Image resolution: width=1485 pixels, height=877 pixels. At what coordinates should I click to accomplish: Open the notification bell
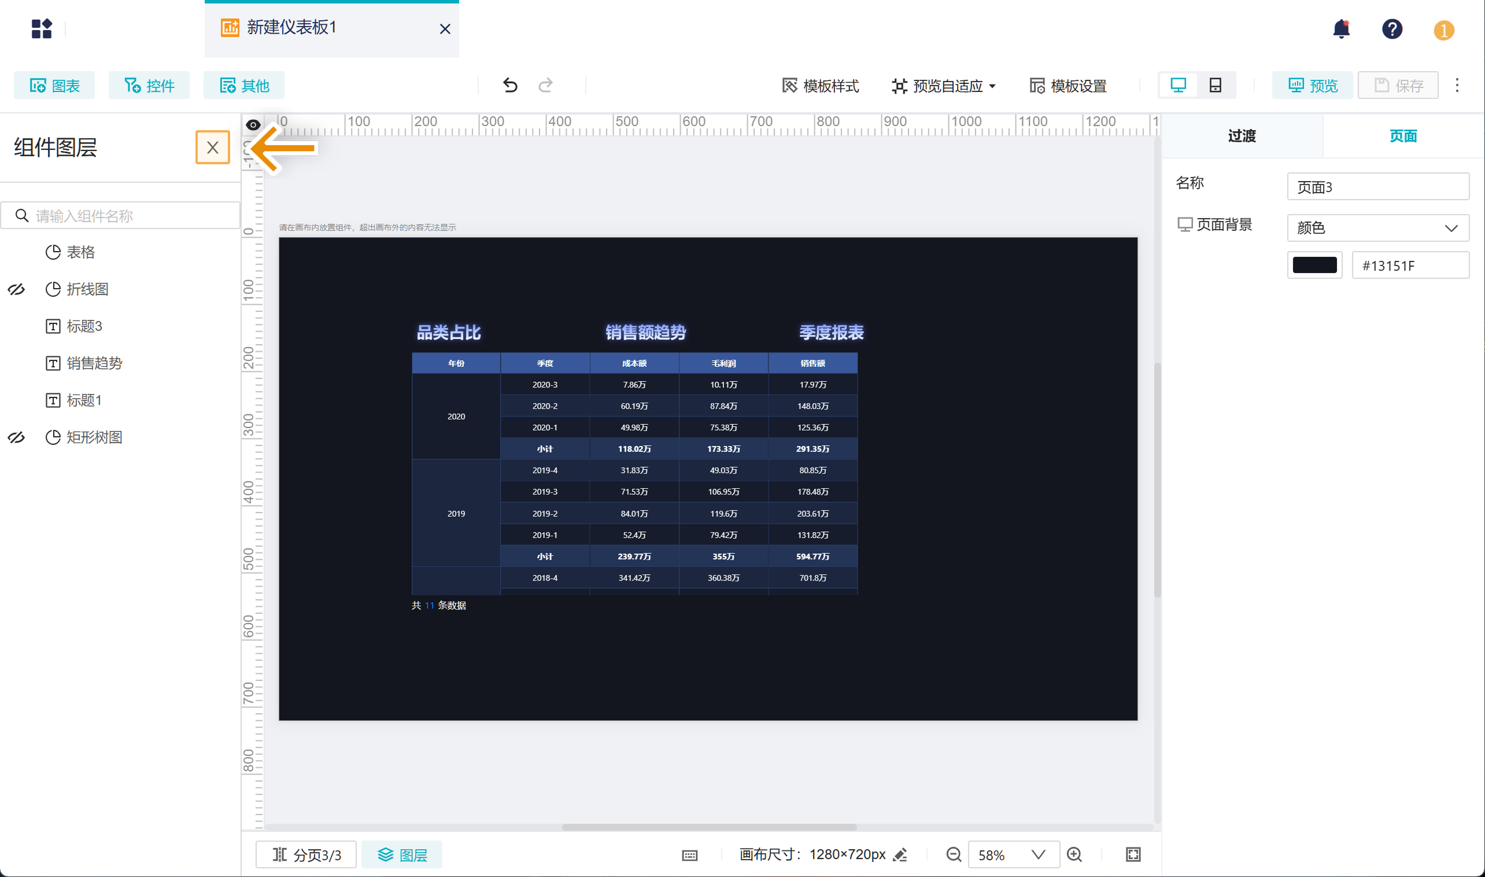1341,29
